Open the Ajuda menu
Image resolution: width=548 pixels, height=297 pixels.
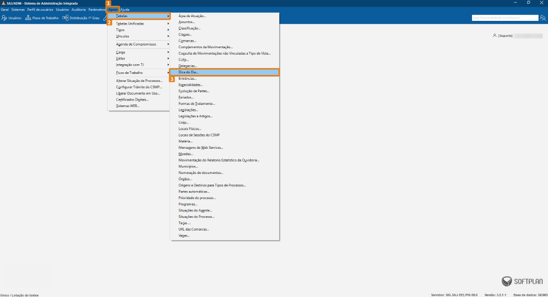(x=125, y=10)
